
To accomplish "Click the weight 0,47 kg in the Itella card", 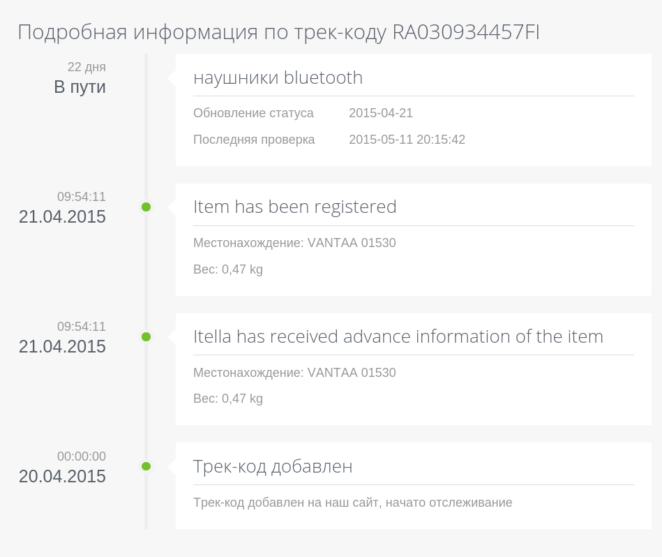I will pos(242,399).
